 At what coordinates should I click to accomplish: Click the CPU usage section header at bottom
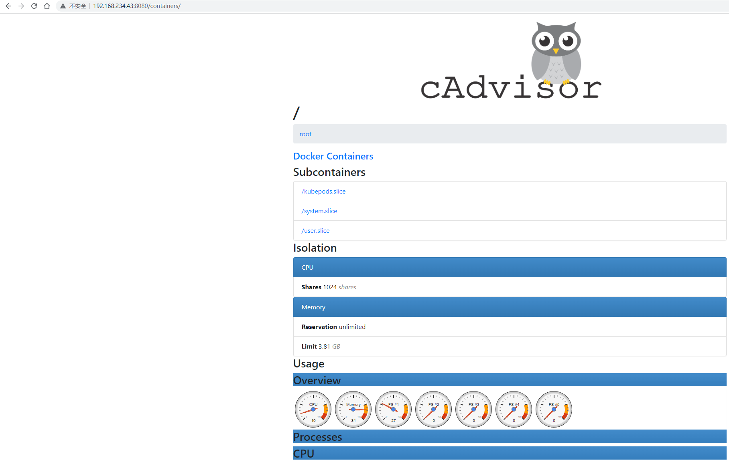(510, 453)
